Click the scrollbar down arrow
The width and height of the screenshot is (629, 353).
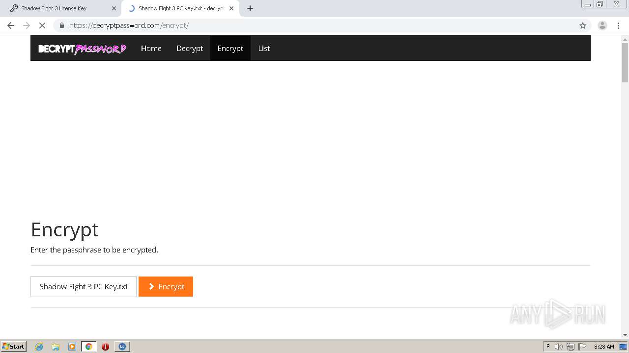pyautogui.click(x=625, y=335)
